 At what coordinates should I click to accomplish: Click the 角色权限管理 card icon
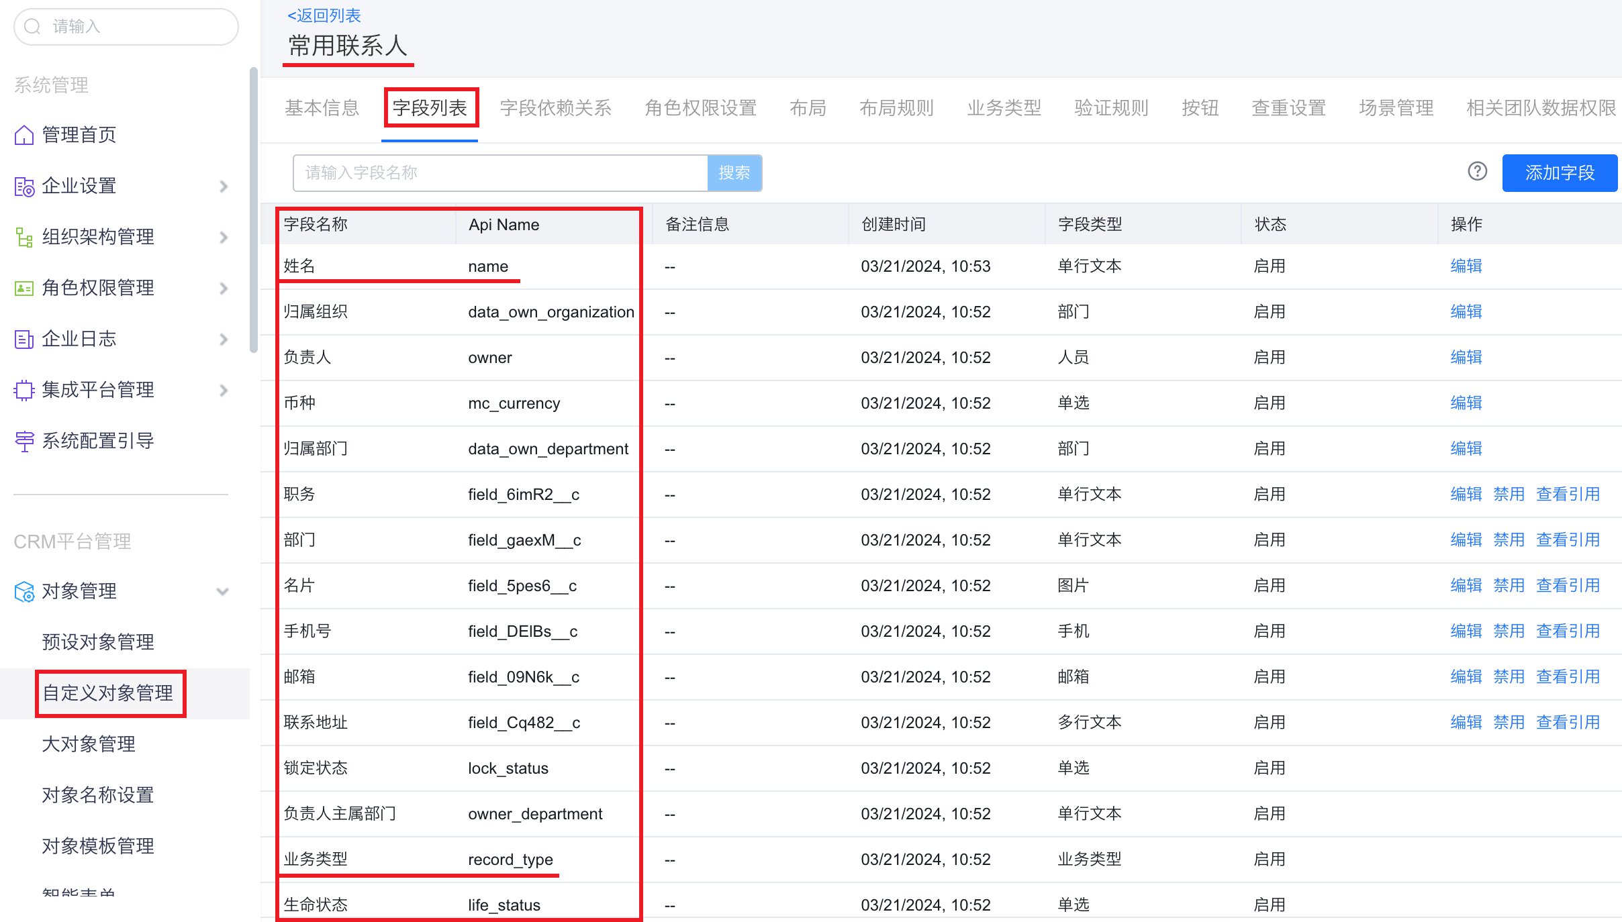[24, 289]
